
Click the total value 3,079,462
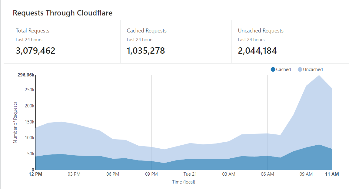[x=35, y=51]
